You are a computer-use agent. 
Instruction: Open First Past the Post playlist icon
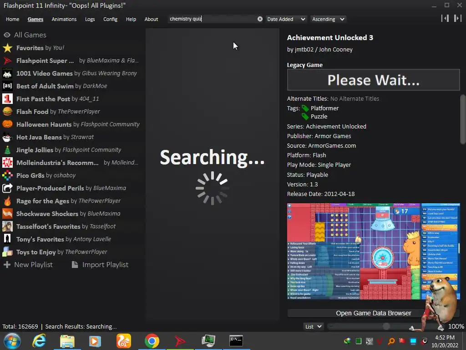pyautogui.click(x=7, y=99)
